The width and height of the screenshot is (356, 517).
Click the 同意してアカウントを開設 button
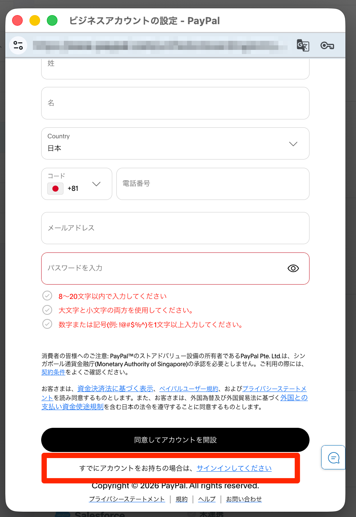tap(175, 440)
